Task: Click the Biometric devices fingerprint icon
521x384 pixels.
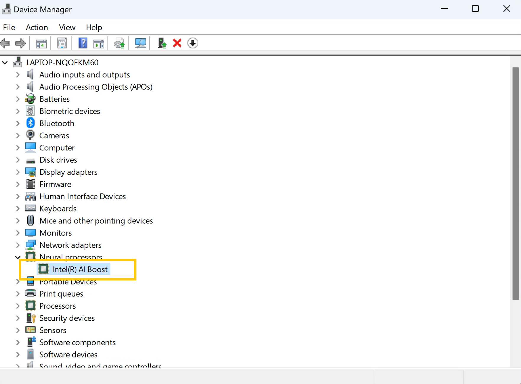Action: [30, 111]
